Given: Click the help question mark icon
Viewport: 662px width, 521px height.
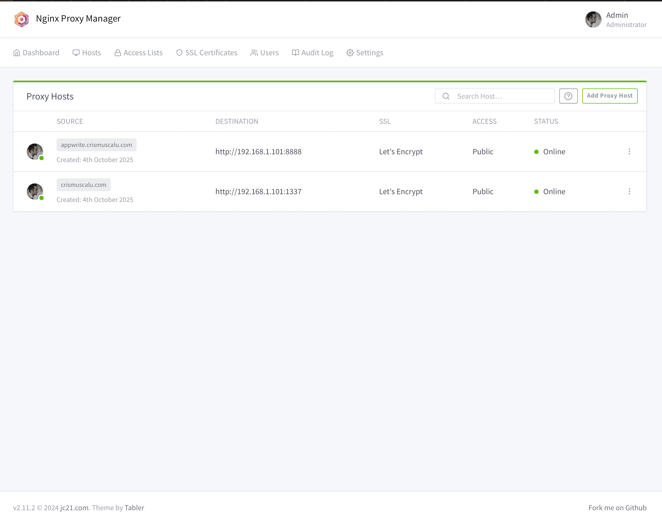Looking at the screenshot, I should [568, 96].
